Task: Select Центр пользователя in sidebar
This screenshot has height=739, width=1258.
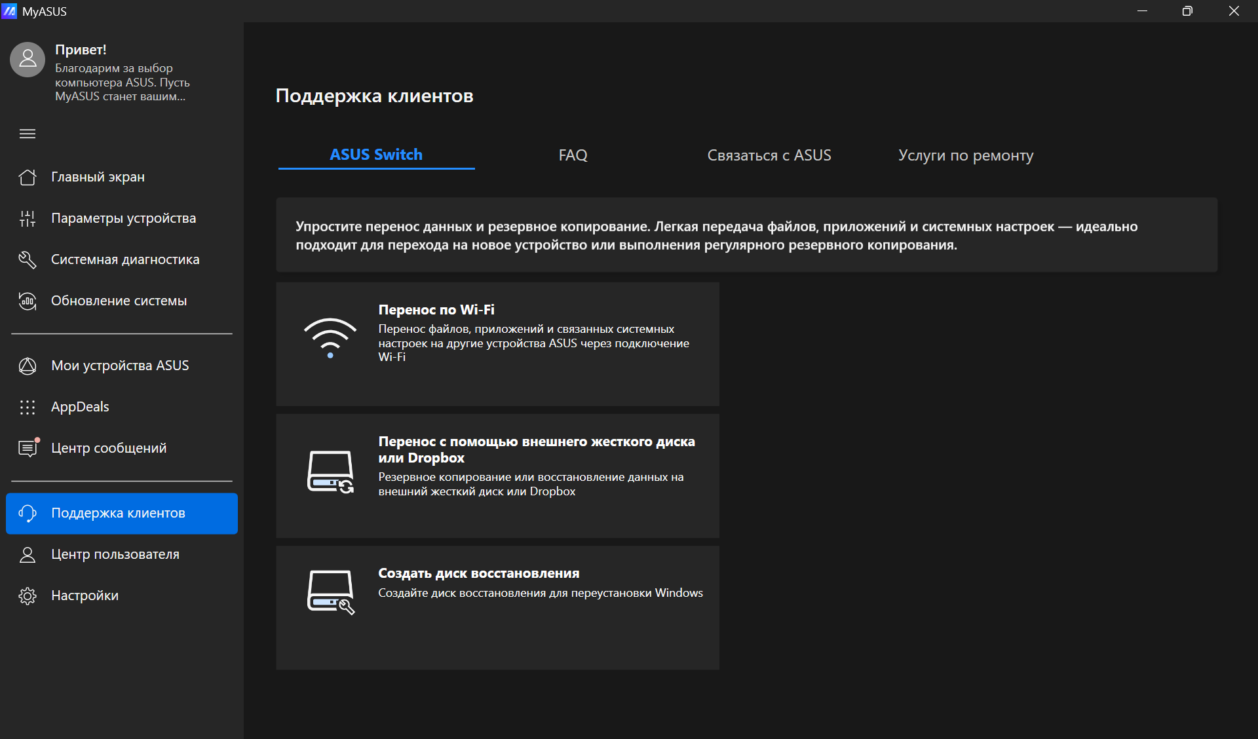Action: pos(115,554)
